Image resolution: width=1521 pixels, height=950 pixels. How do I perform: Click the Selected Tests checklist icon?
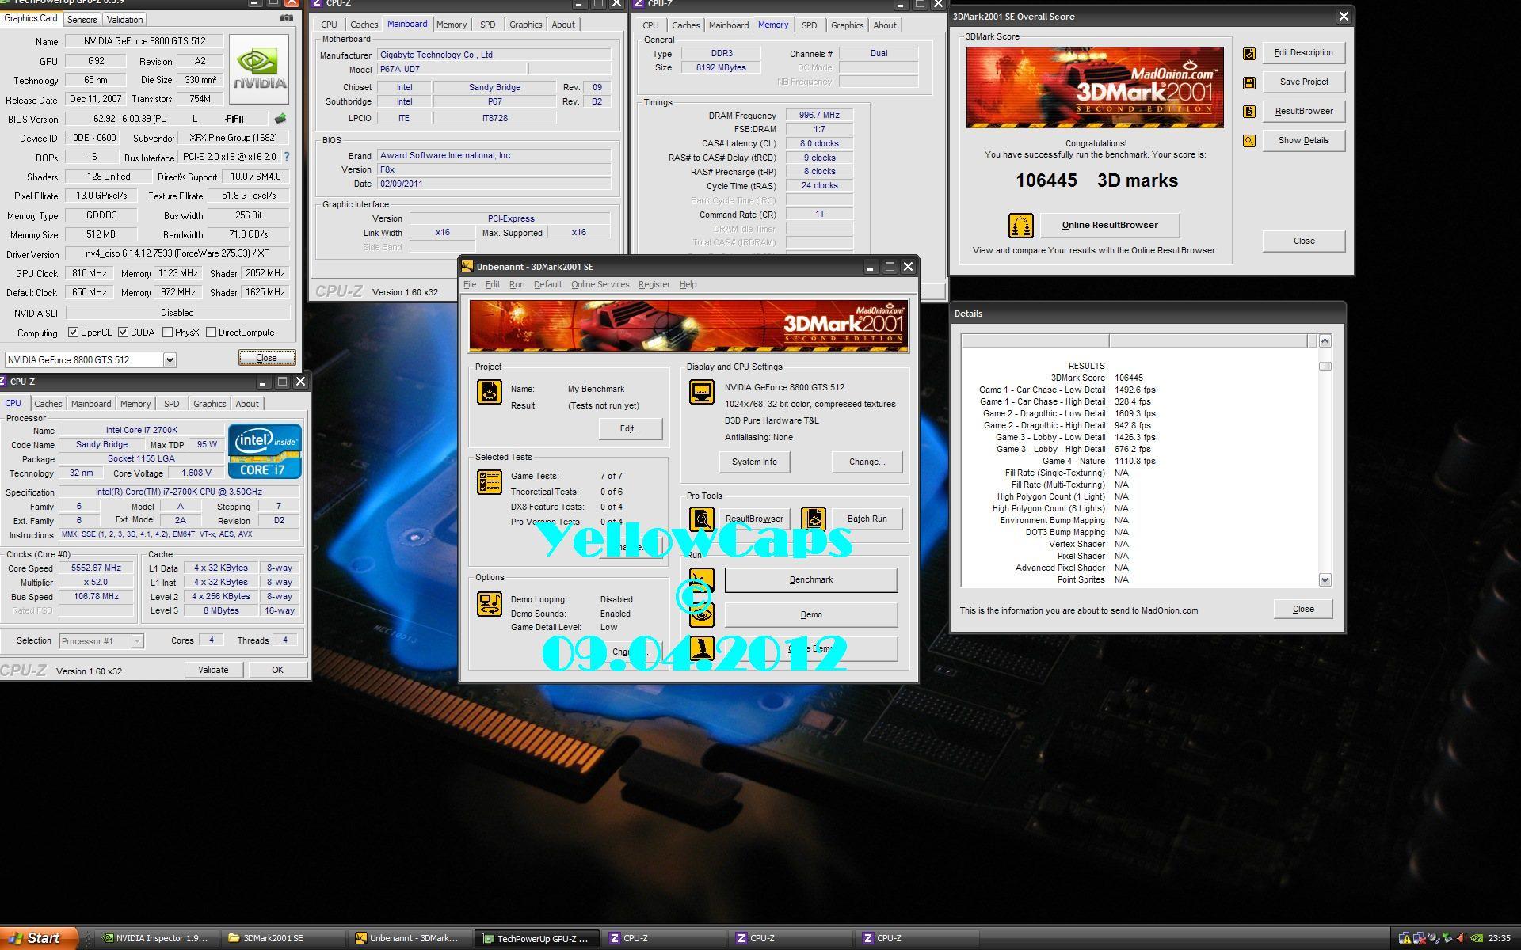pyautogui.click(x=490, y=481)
